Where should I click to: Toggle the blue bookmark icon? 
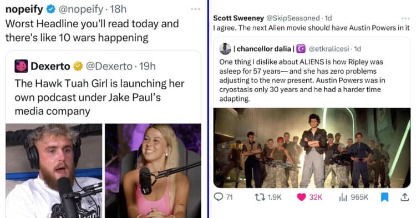385,197
